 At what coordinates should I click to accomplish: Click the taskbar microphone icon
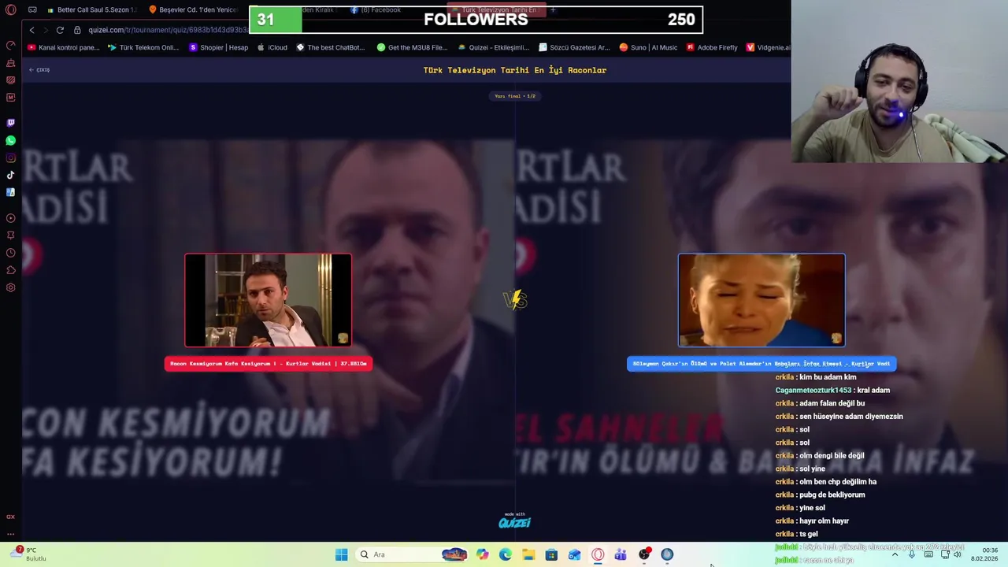click(x=912, y=554)
